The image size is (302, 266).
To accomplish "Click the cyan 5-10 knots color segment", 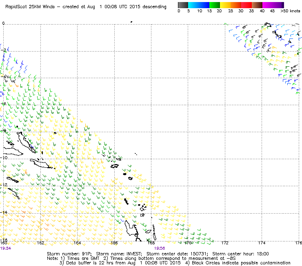I will 193,5.
